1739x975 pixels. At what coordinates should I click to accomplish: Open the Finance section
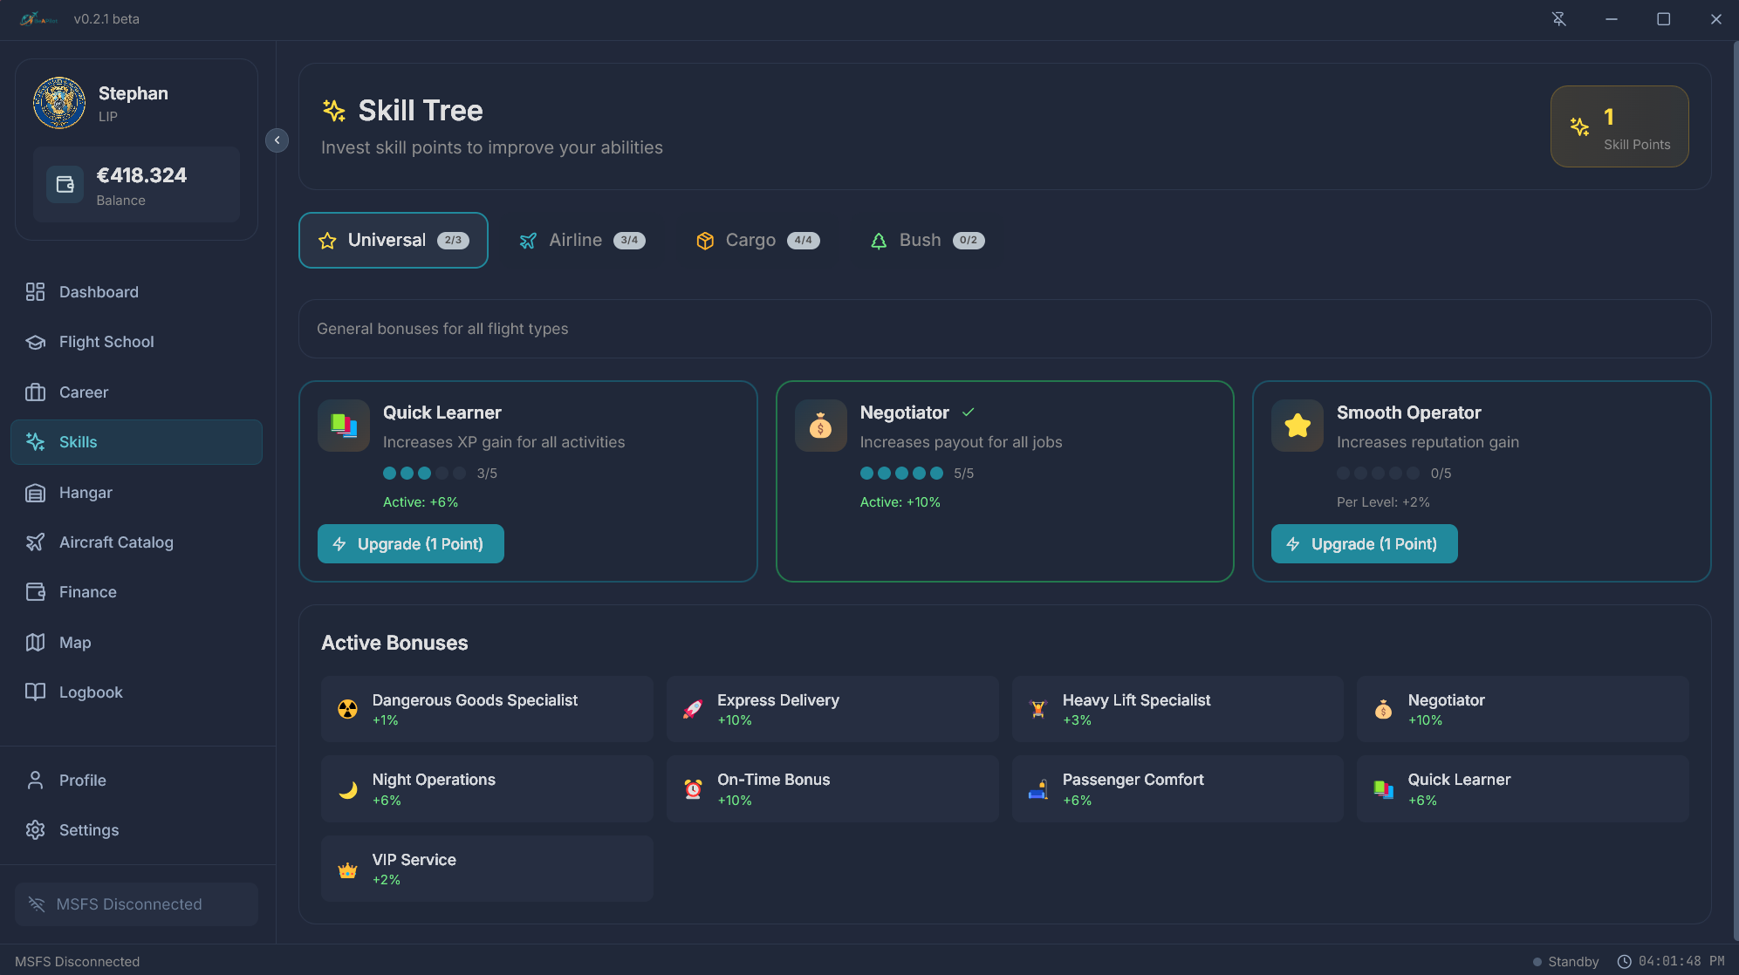(x=88, y=591)
